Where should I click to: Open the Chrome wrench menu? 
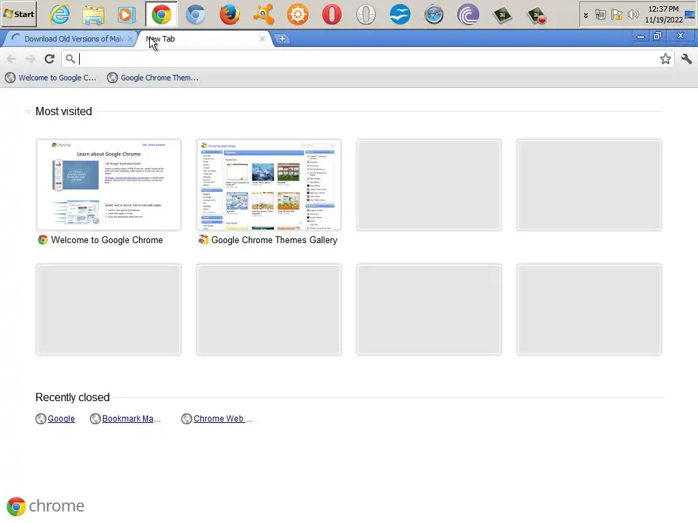(x=686, y=59)
